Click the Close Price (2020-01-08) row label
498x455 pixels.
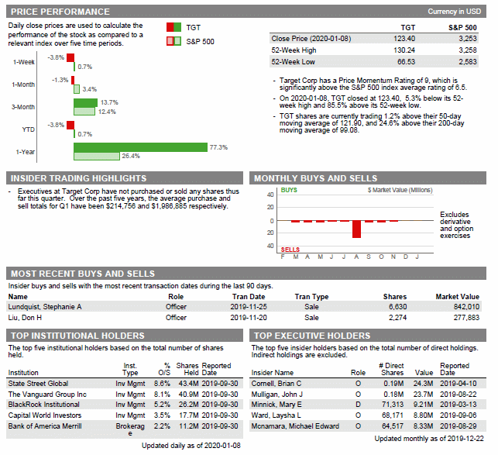311,39
